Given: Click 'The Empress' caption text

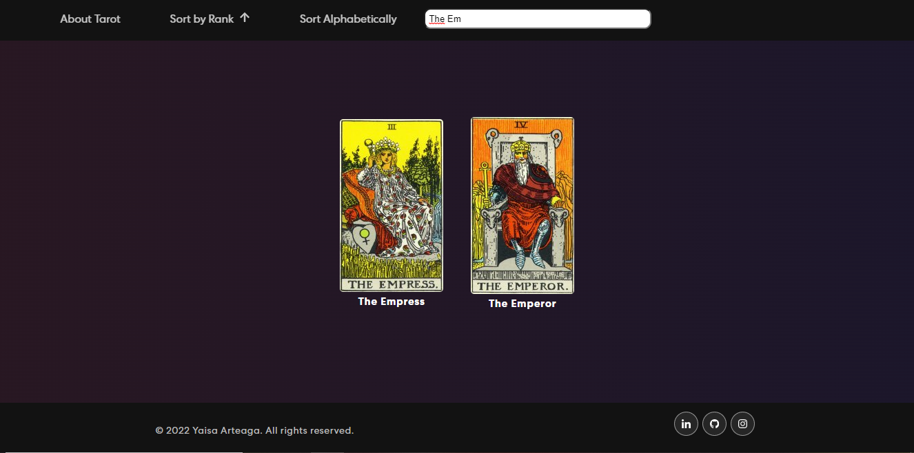Looking at the screenshot, I should 392,302.
